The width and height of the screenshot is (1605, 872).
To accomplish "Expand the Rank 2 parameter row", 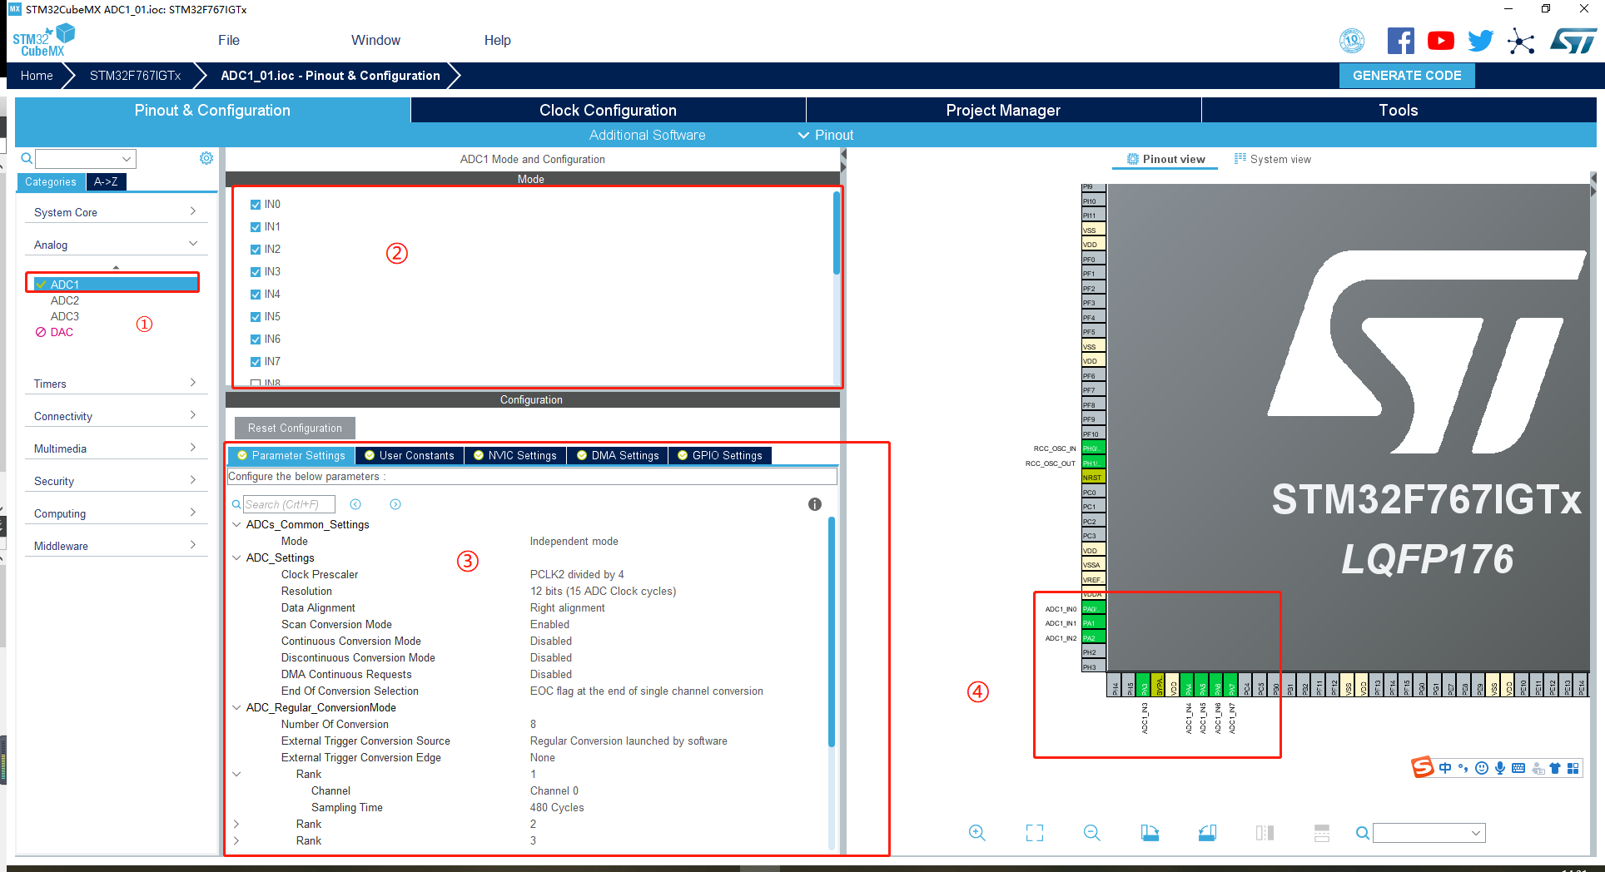I will (236, 824).
